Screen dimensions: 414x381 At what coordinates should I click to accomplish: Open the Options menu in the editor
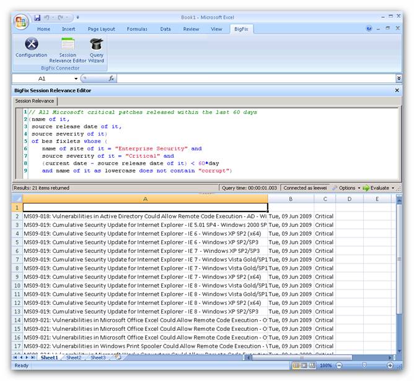pos(346,188)
